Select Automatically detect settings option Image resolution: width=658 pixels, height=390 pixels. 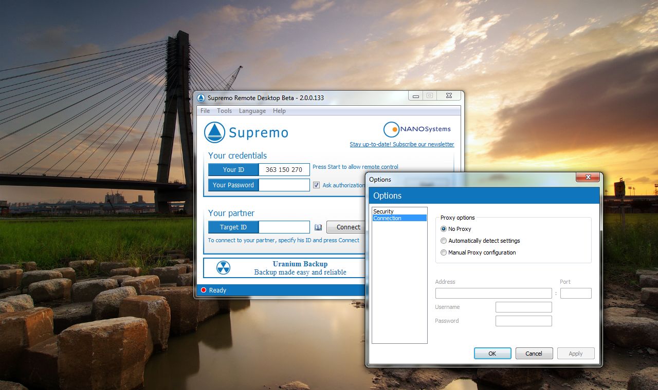[x=444, y=241]
